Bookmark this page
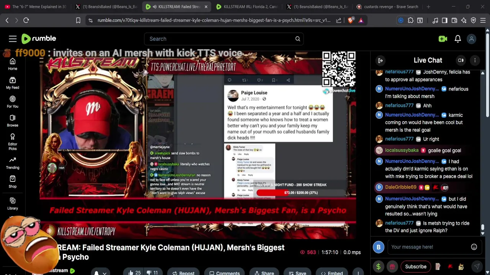Screen dimensions: 490x275 [78, 20]
